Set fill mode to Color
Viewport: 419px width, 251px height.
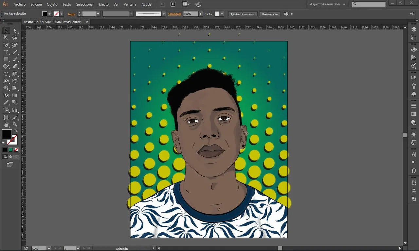(5, 150)
